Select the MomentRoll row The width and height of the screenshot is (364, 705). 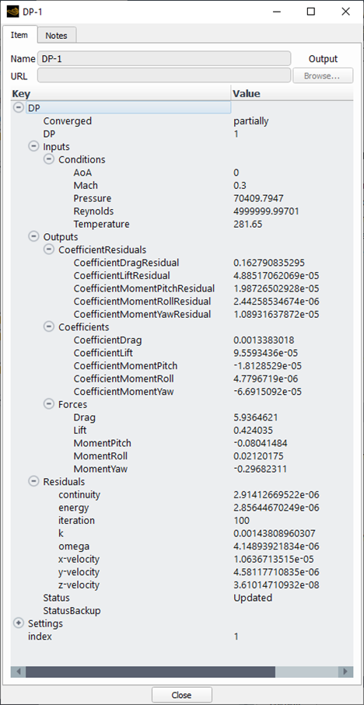[x=182, y=456]
